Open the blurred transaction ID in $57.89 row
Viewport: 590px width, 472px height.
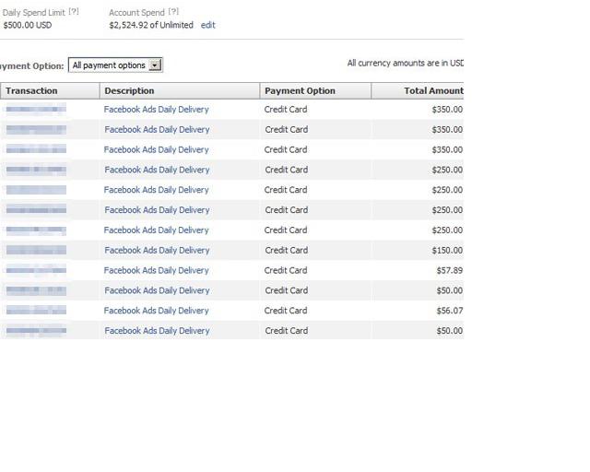point(36,270)
